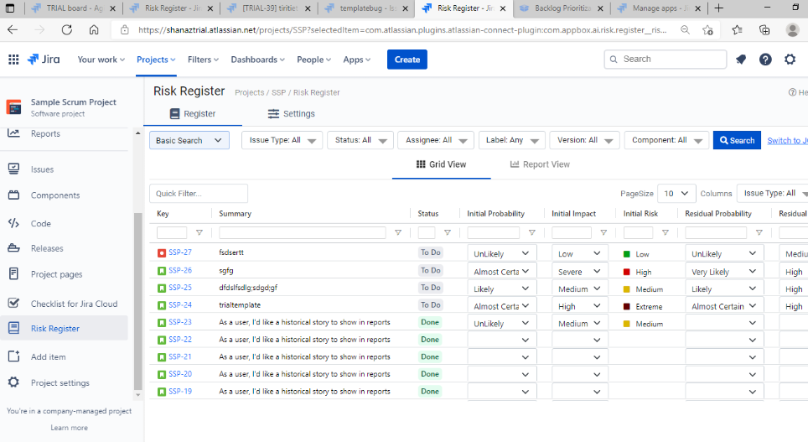The image size is (808, 442).
Task: Open the Basic Search dropdown
Action: pos(189,141)
